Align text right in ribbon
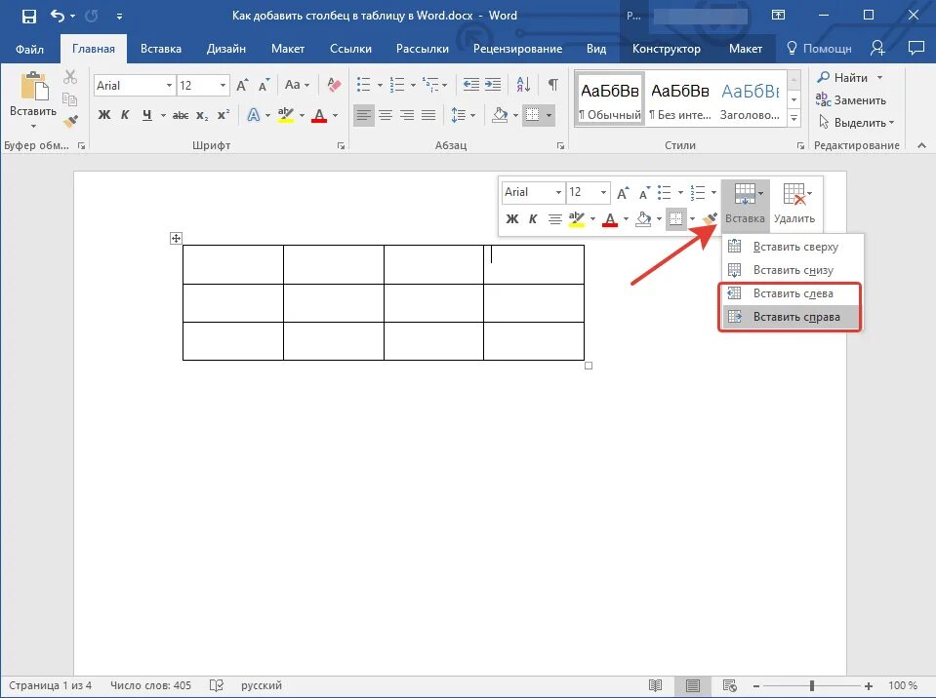Image resolution: width=936 pixels, height=698 pixels. click(407, 114)
